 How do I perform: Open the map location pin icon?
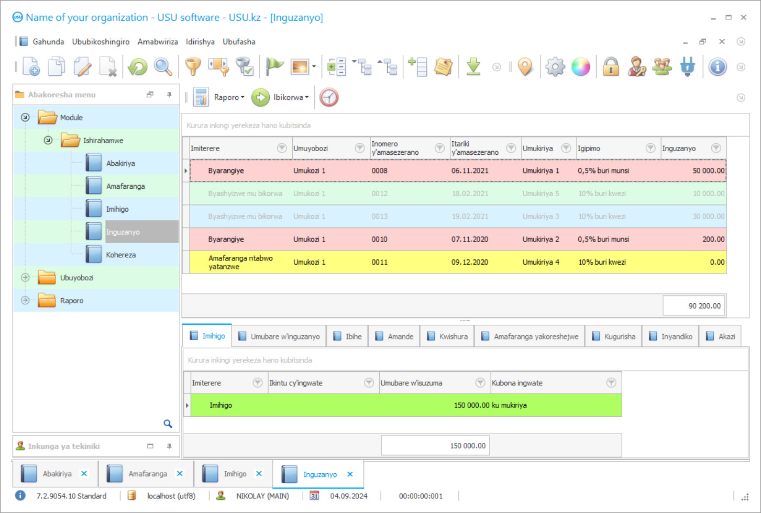pos(525,67)
